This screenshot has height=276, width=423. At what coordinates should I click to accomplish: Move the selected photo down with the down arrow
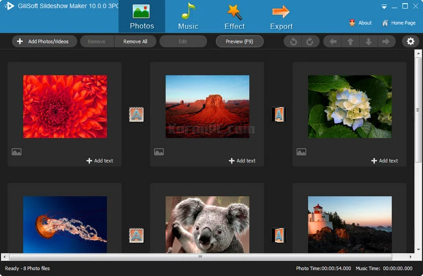pos(368,41)
